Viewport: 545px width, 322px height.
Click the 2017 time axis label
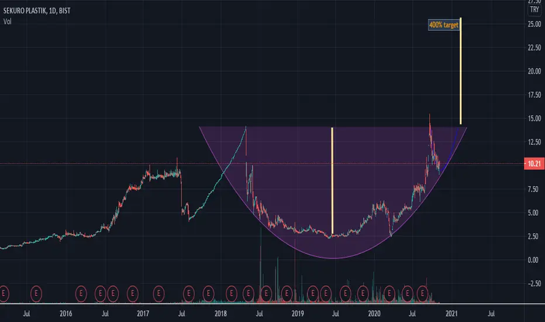pos(143,314)
